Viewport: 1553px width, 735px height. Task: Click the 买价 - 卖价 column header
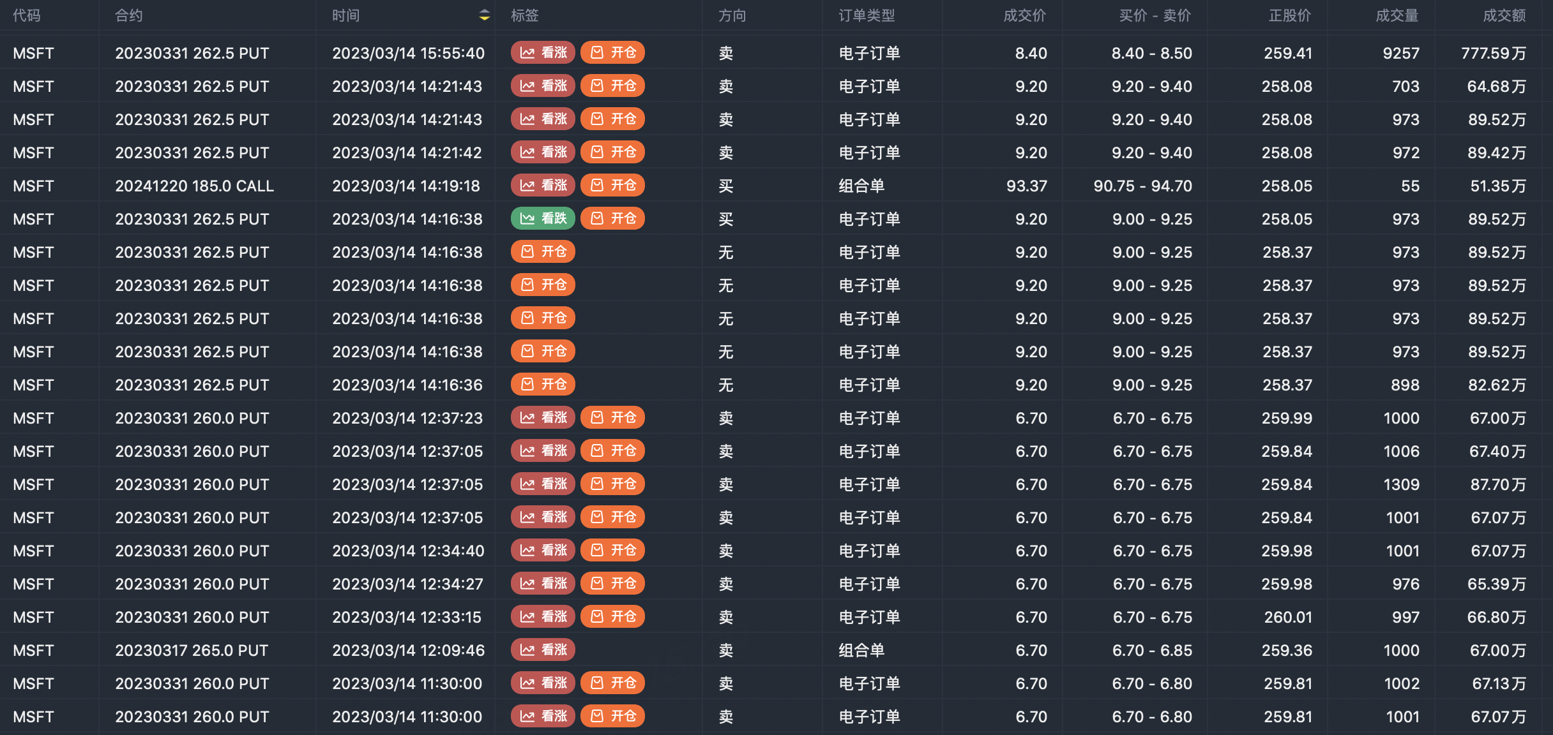(1155, 15)
